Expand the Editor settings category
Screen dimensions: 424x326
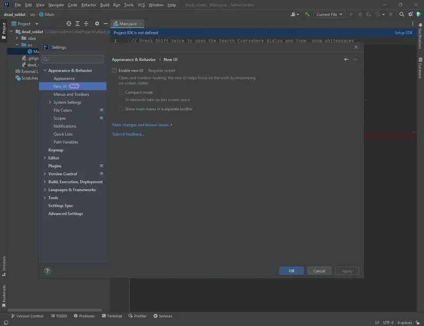[x=45, y=158]
